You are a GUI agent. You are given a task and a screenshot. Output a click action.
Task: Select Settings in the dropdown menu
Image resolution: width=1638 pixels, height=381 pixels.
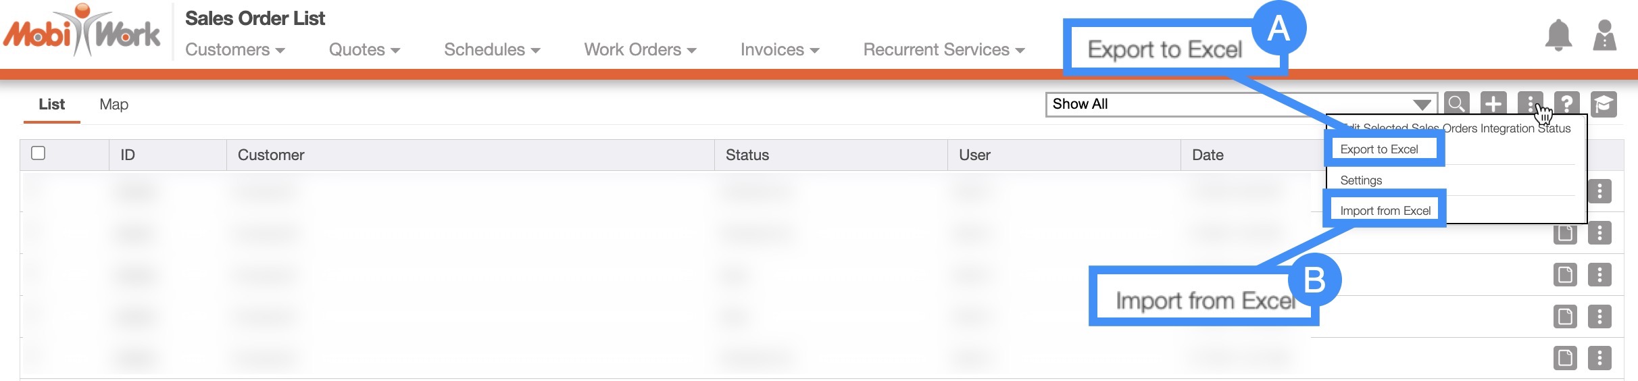tap(1361, 180)
